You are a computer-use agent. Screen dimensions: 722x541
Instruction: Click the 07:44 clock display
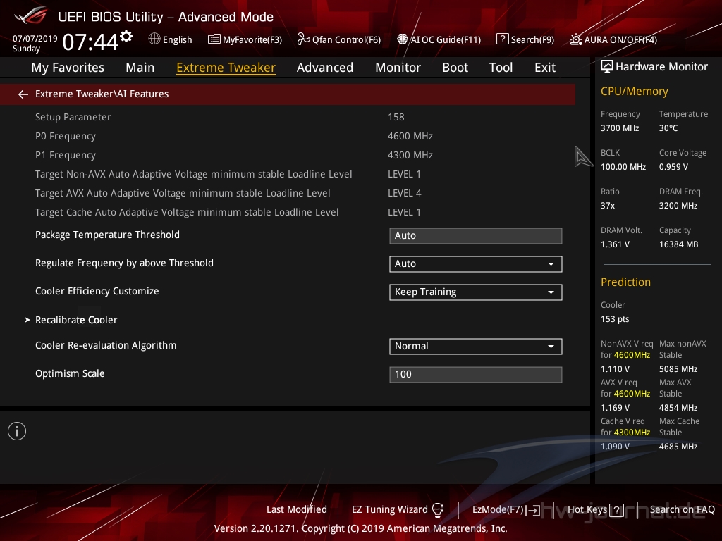click(x=91, y=42)
